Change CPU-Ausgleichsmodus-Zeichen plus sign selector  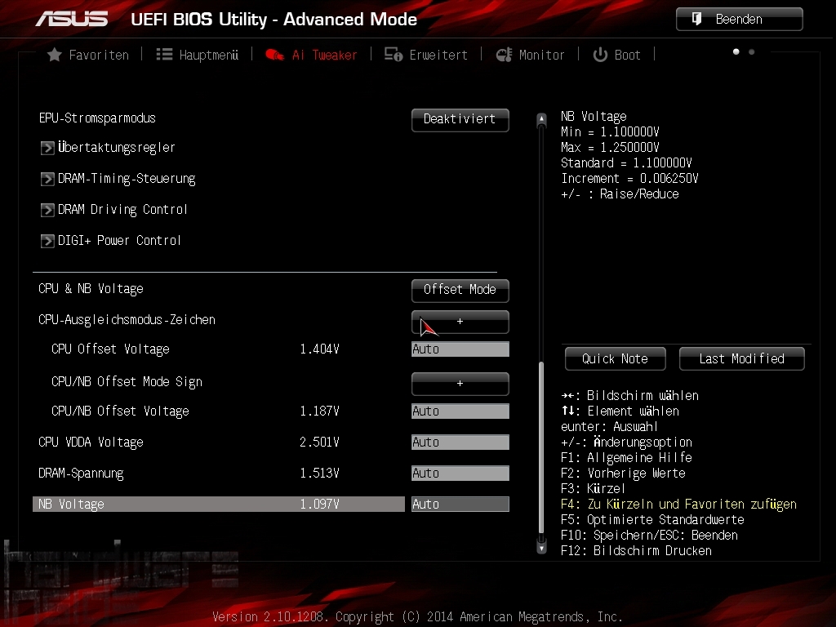(460, 322)
